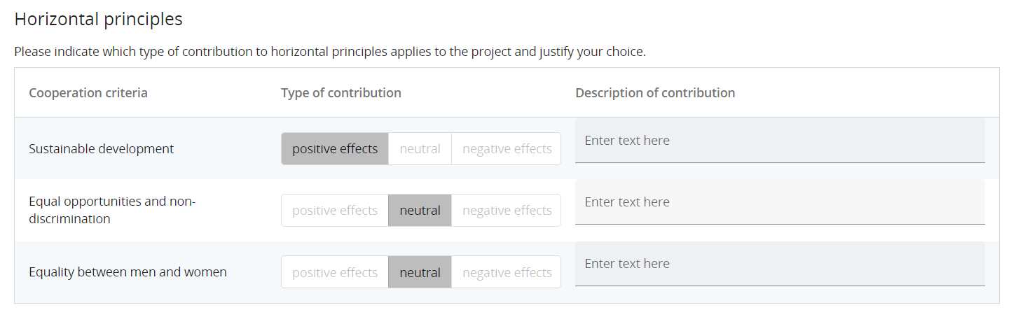This screenshot has height=317, width=1011.
Task: Click the Equal opportunities and non-discrimination label
Action: [x=112, y=210]
